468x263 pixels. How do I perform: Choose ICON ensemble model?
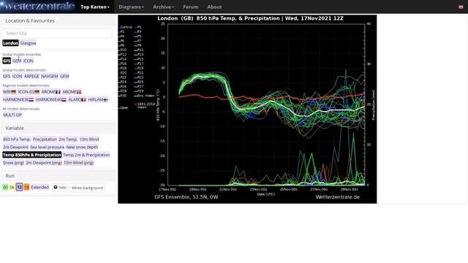click(29, 61)
